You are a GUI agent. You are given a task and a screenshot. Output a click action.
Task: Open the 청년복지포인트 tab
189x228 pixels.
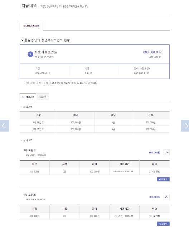tap(31, 26)
